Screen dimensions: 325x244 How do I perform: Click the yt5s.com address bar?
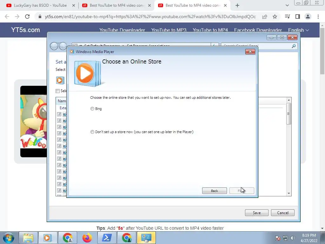pyautogui.click(x=150, y=17)
